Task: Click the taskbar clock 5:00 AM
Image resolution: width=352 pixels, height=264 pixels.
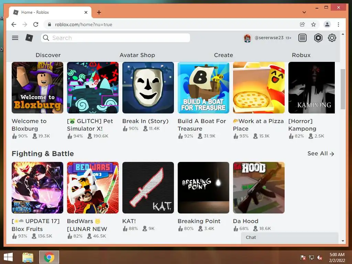Action: tap(337, 255)
